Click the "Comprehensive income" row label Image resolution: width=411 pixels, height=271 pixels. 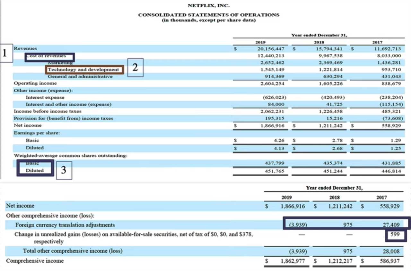35,261
